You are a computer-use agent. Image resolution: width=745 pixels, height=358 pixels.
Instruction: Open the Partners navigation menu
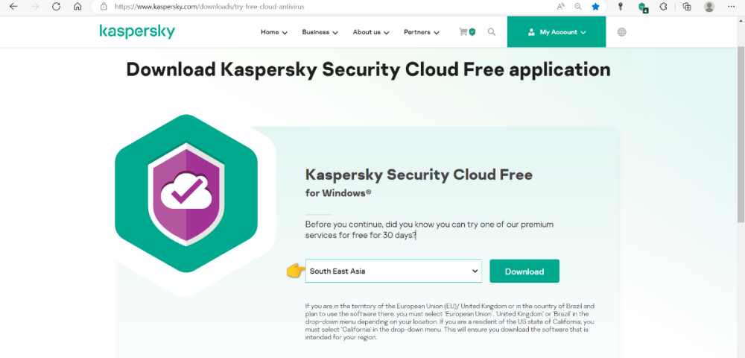click(x=421, y=32)
